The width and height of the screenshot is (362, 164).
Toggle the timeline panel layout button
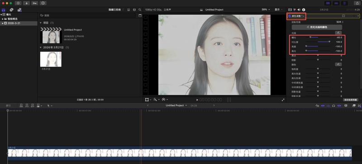click(336, 3)
